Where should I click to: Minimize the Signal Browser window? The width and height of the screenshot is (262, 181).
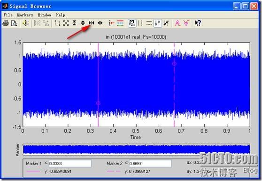click(x=237, y=7)
